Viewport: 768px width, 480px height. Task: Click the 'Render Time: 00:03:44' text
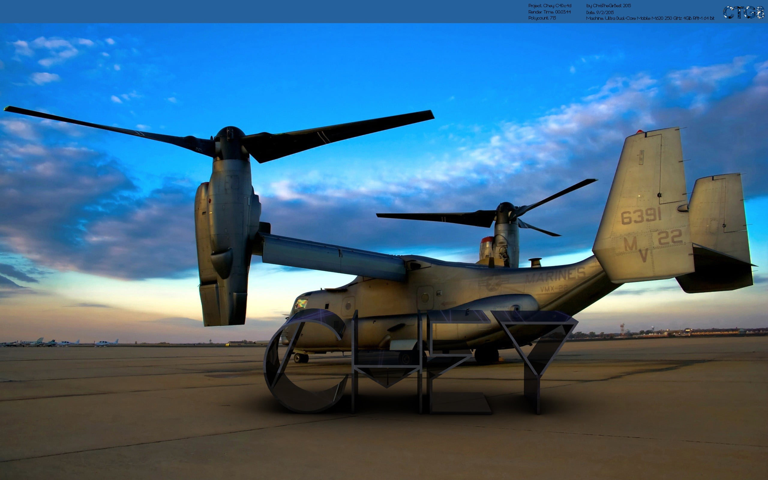point(550,12)
